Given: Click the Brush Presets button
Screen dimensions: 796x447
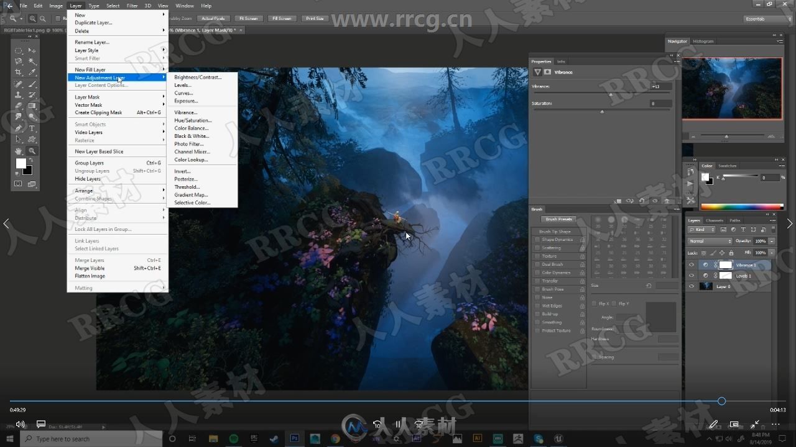Looking at the screenshot, I should pyautogui.click(x=558, y=219).
